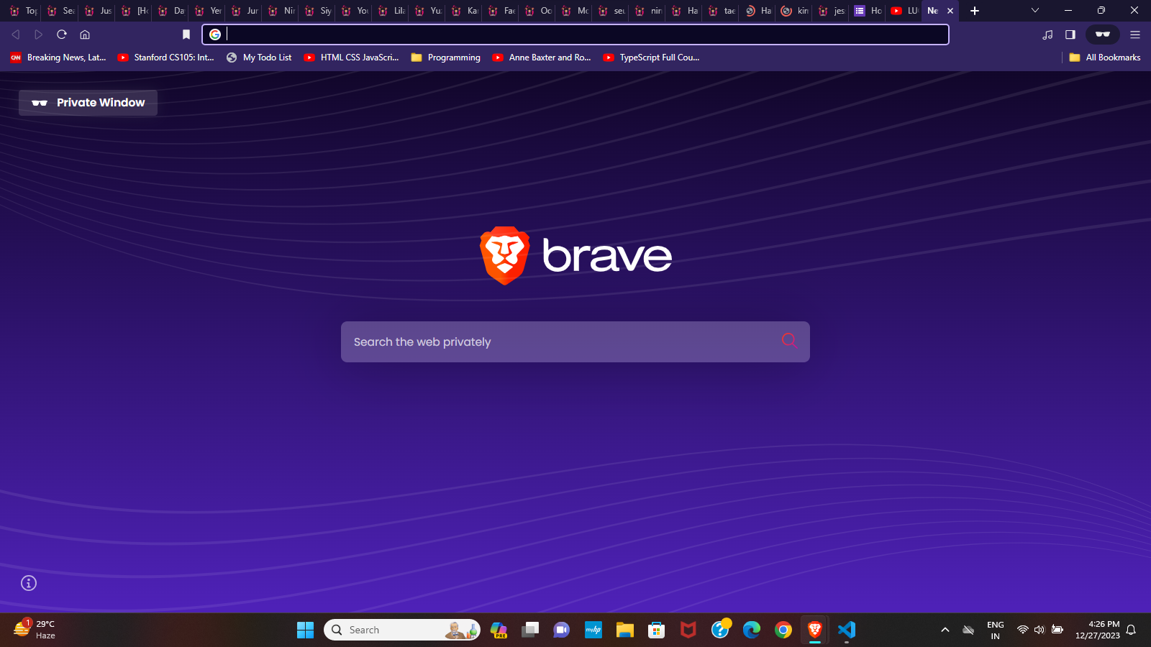Close the active New Tab

950,11
